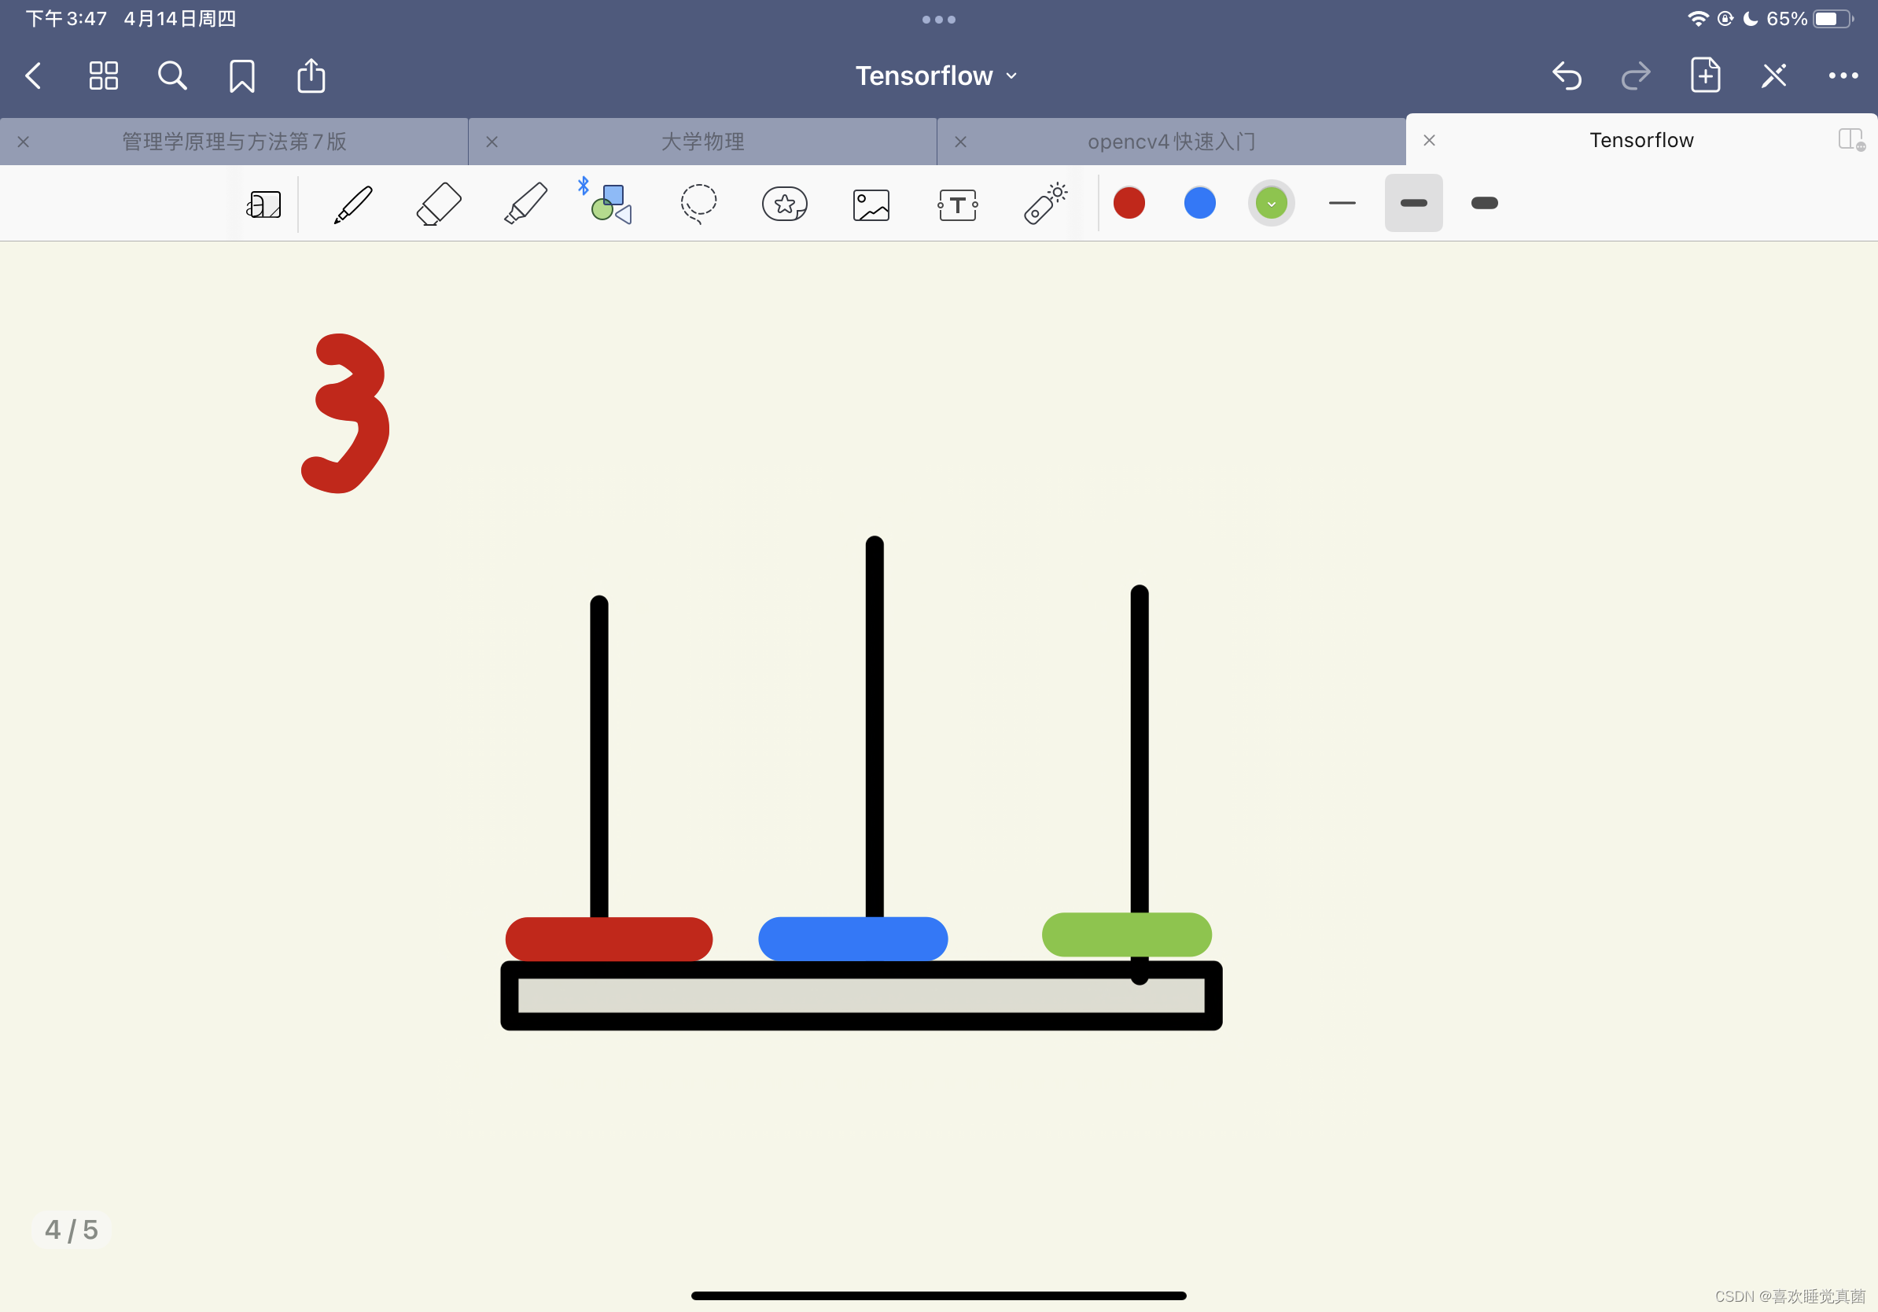Select the Eraser tool
This screenshot has width=1878, height=1312.
(x=440, y=205)
